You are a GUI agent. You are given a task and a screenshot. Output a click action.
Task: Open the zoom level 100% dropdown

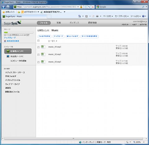click(x=144, y=142)
